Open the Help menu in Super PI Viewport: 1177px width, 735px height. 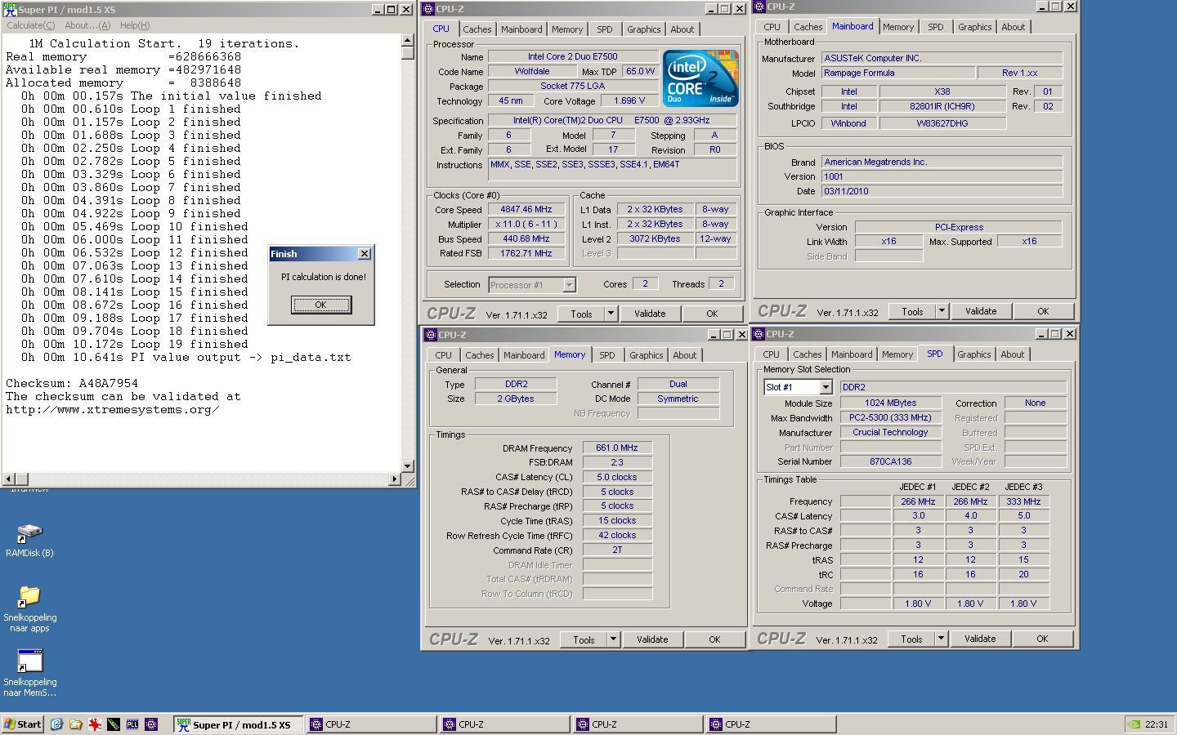click(x=135, y=25)
